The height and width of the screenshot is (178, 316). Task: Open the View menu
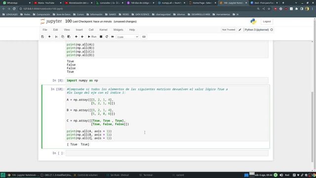[67, 30]
